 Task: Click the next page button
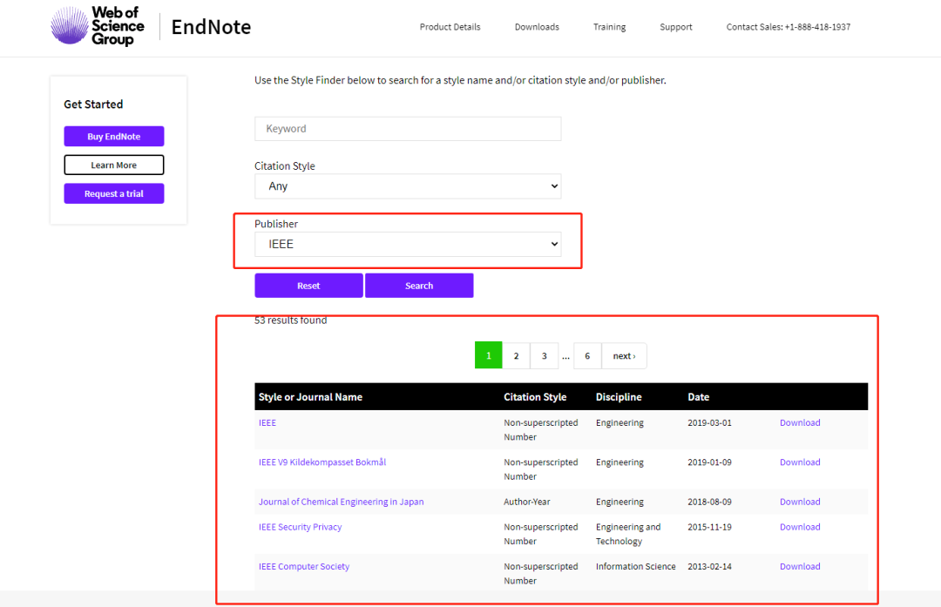point(624,355)
